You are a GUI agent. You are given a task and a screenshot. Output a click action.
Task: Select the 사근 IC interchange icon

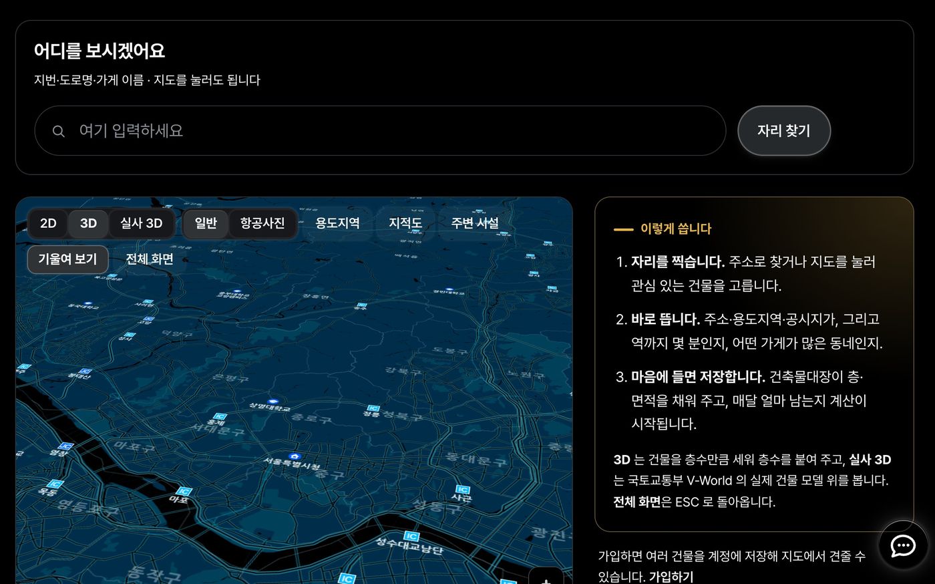461,490
